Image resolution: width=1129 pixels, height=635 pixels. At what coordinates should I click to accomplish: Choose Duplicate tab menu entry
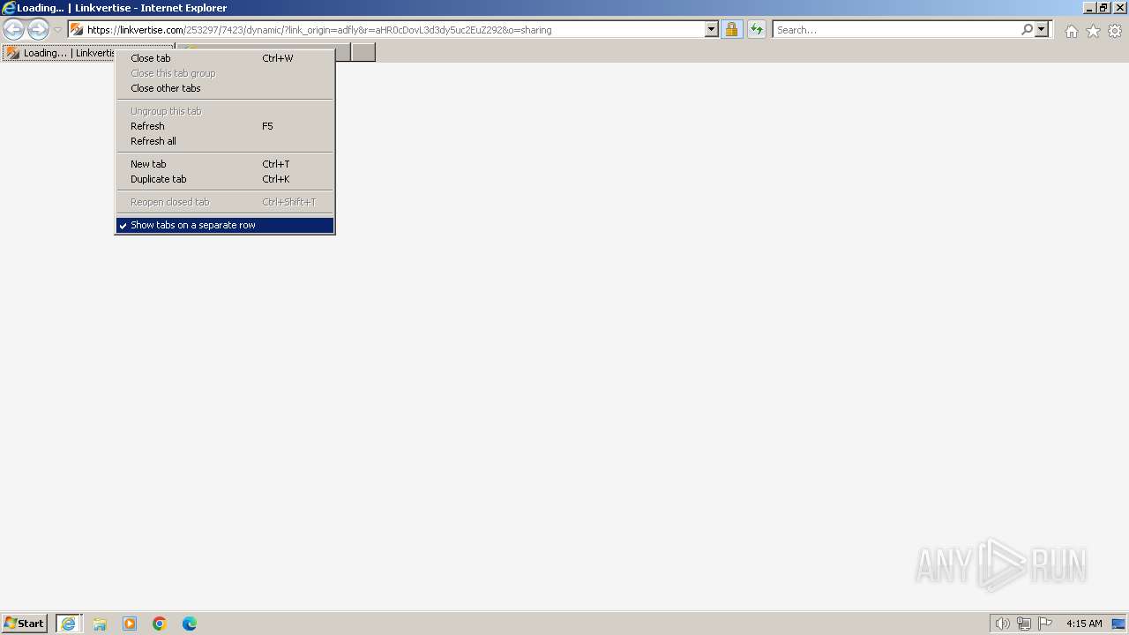tap(225, 179)
